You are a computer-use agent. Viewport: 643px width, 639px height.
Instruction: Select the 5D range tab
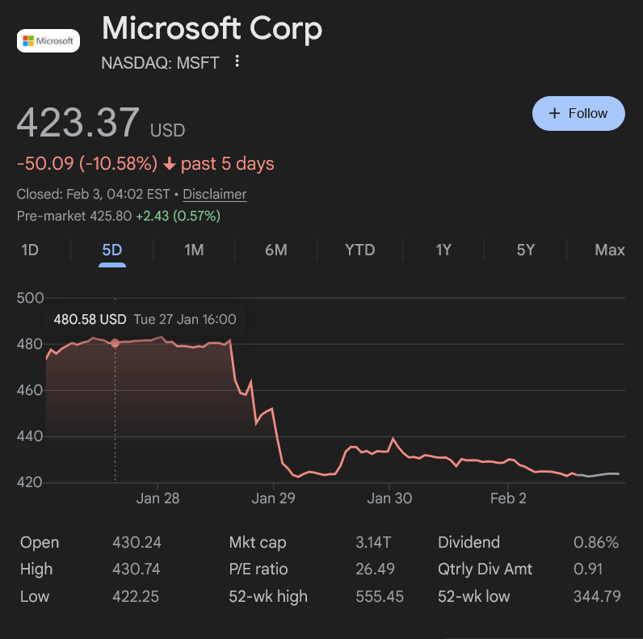[x=112, y=250]
